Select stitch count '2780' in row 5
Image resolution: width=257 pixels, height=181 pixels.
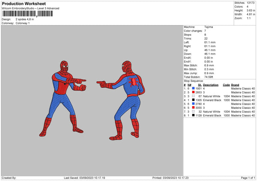tap(198, 104)
